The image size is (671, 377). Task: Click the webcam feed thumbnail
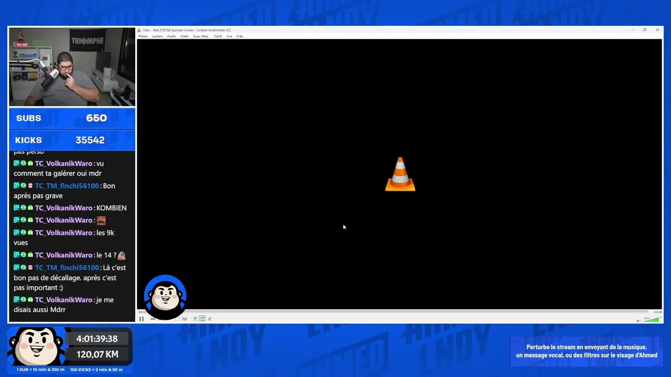click(72, 66)
